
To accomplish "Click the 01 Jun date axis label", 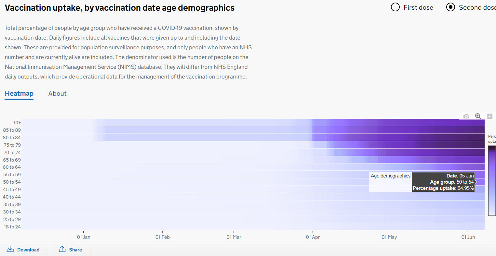I will click(x=468, y=237).
